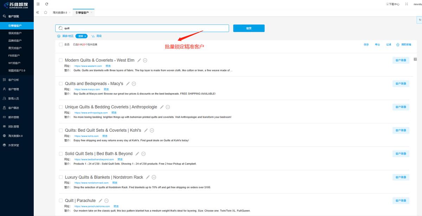
Task: Click the minus circle icon on Macy's result
Action: pyautogui.click(x=134, y=84)
